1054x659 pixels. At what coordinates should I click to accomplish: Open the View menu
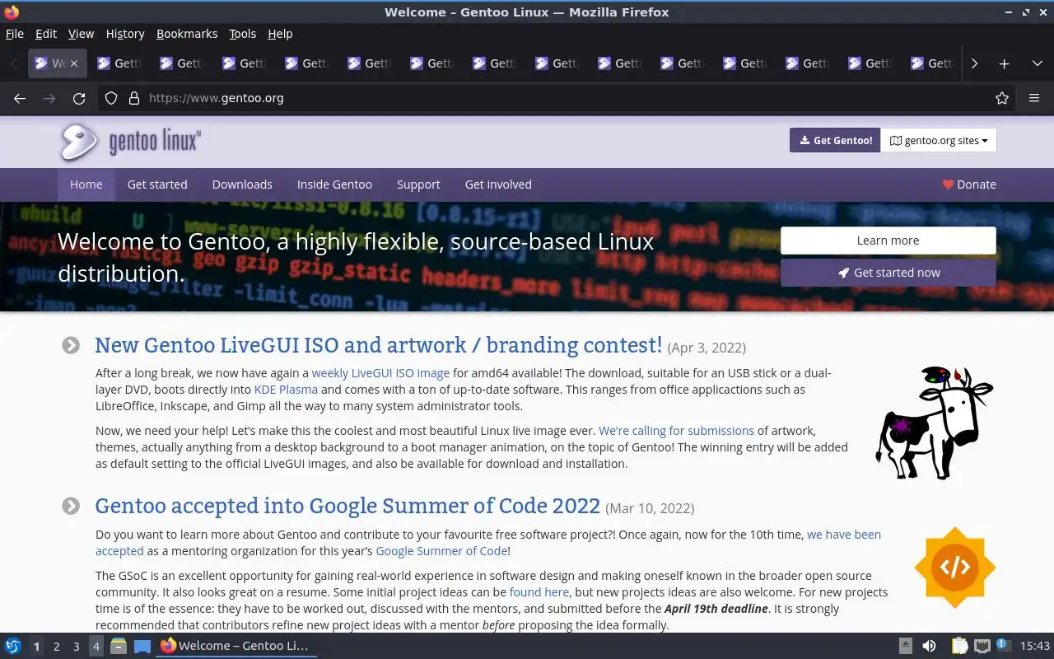pos(81,34)
